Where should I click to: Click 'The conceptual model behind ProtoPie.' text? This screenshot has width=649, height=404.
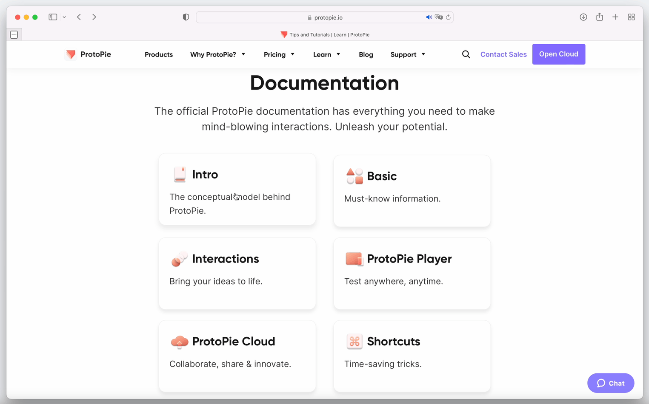[x=230, y=204]
